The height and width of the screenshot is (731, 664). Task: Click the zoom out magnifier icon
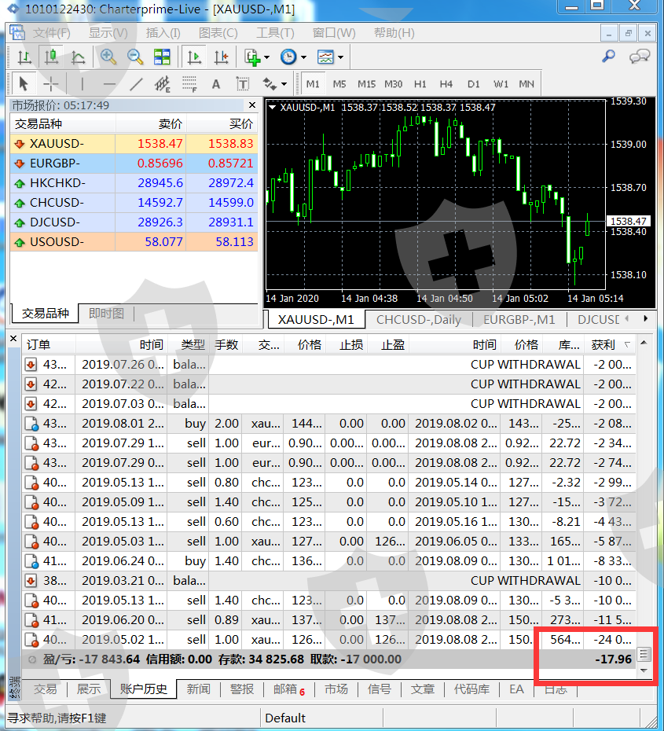135,57
